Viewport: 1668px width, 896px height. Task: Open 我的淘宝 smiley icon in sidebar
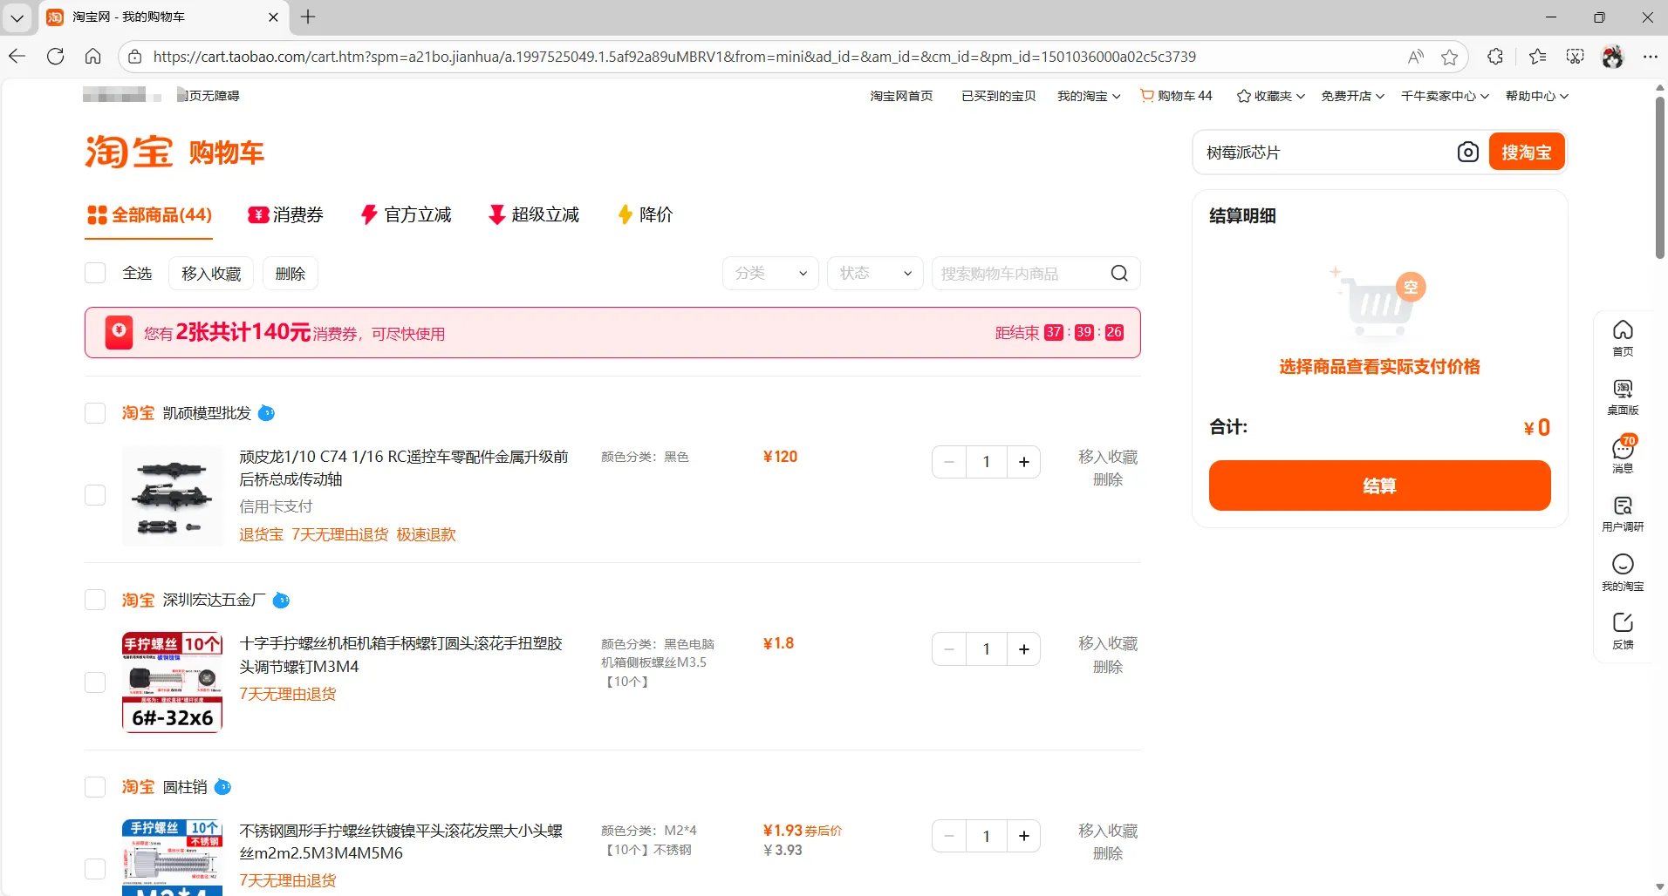[x=1623, y=571]
